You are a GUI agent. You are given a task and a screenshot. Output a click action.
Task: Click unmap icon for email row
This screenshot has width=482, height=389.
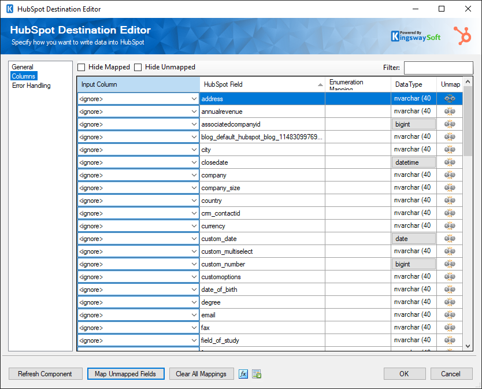450,315
